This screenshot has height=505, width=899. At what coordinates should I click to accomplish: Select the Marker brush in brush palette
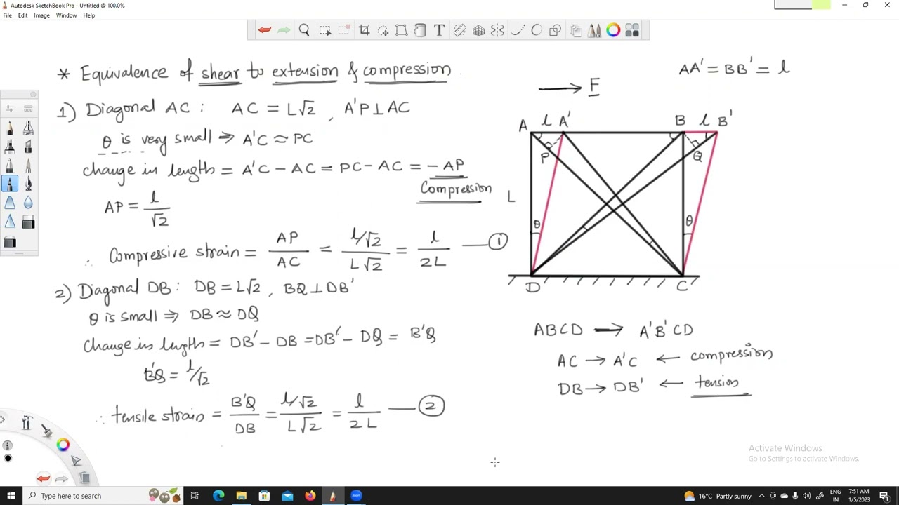[10, 147]
